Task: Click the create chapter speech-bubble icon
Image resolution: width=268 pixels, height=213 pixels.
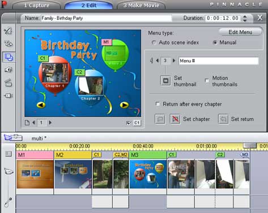Action: 160,119
